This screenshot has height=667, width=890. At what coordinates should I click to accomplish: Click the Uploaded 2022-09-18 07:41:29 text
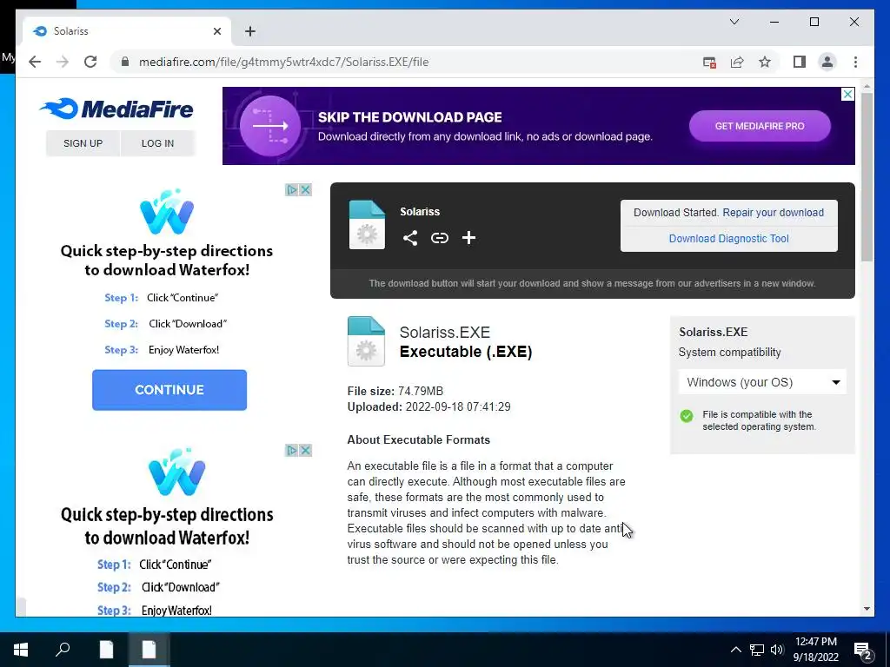click(x=428, y=407)
